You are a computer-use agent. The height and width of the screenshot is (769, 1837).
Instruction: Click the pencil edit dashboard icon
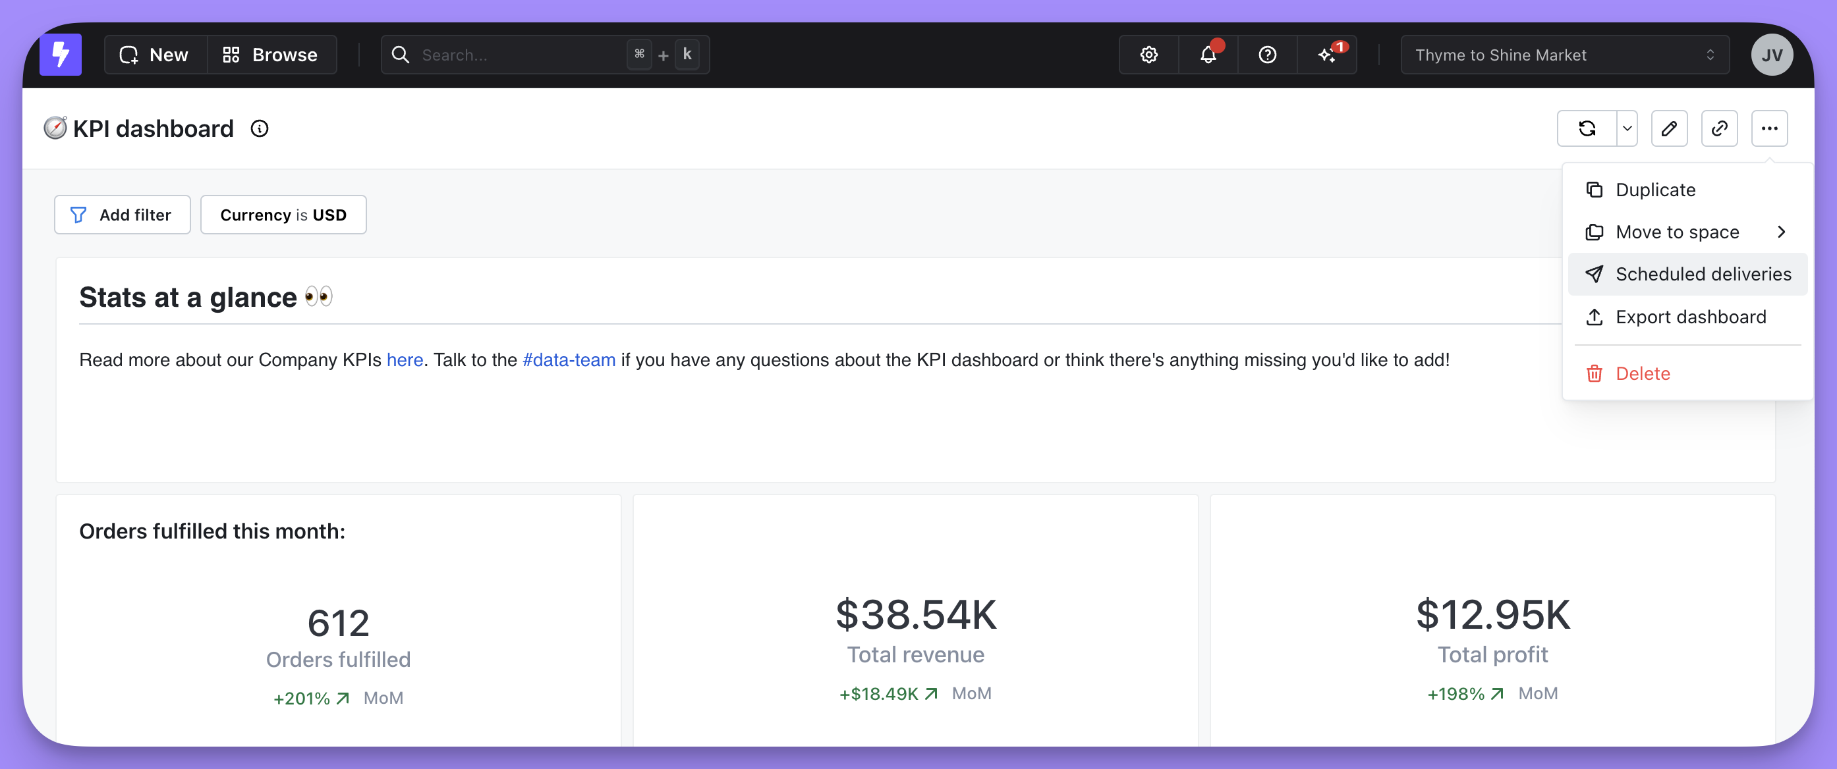(1669, 129)
